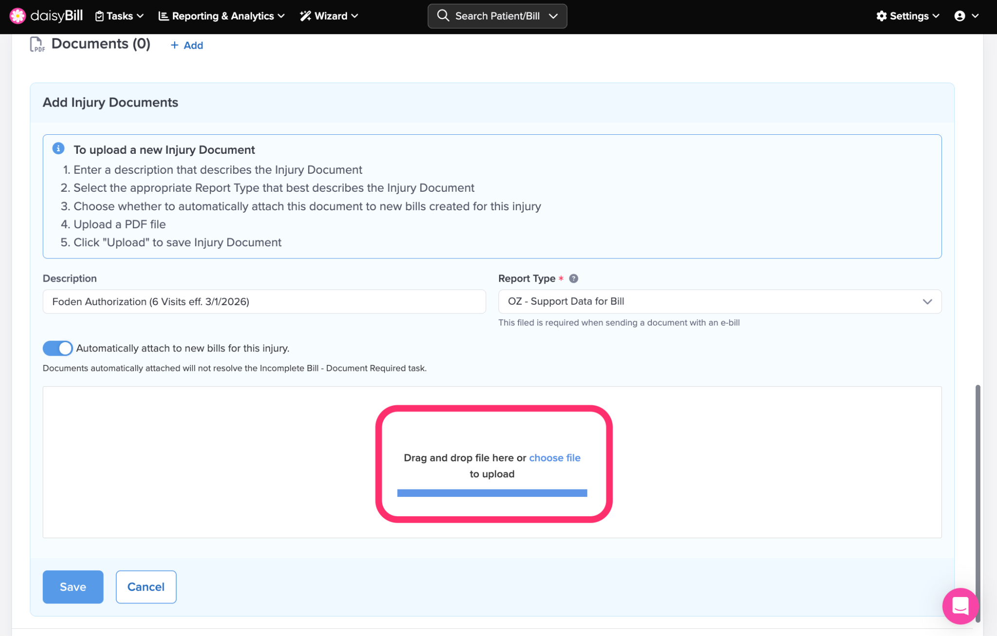Disable automatically attach to new bills toggle
The image size is (997, 636).
click(57, 348)
